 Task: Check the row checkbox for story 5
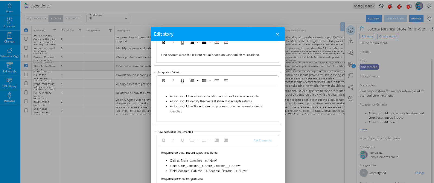(26, 74)
